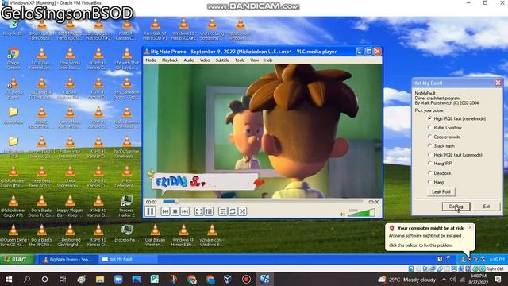The image size is (508, 286).
Task: Switch to Not My Fault taskbar button
Action: [x=128, y=260]
